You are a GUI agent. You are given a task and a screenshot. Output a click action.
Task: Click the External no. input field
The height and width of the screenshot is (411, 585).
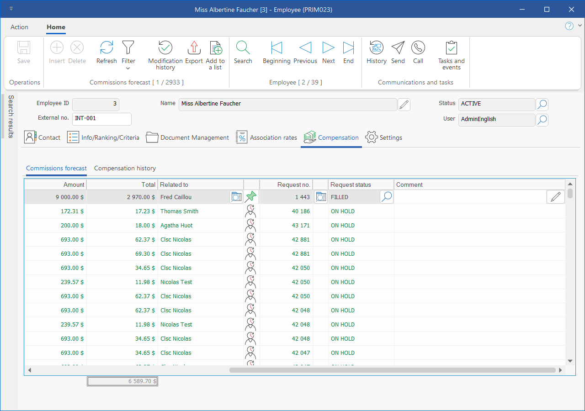[x=102, y=119]
